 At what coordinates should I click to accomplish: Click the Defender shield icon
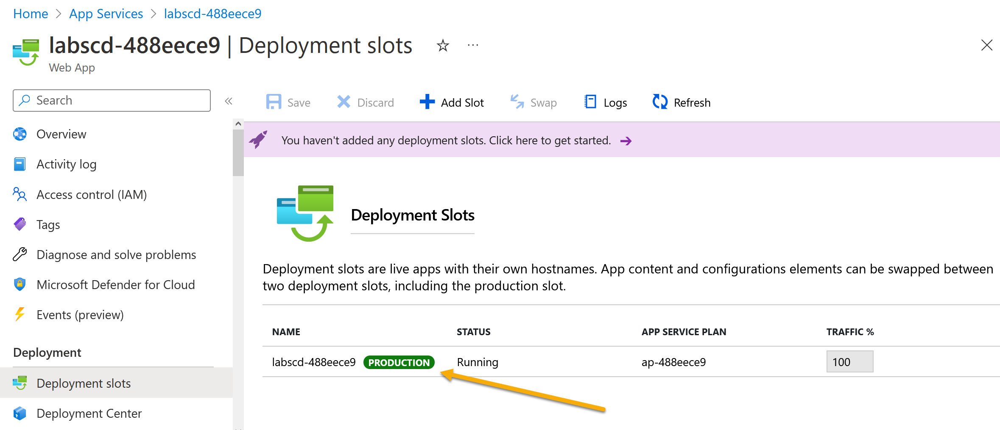20,284
